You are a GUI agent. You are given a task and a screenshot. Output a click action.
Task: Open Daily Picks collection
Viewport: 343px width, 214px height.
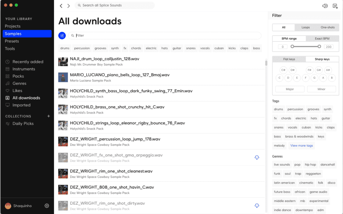point(23,124)
